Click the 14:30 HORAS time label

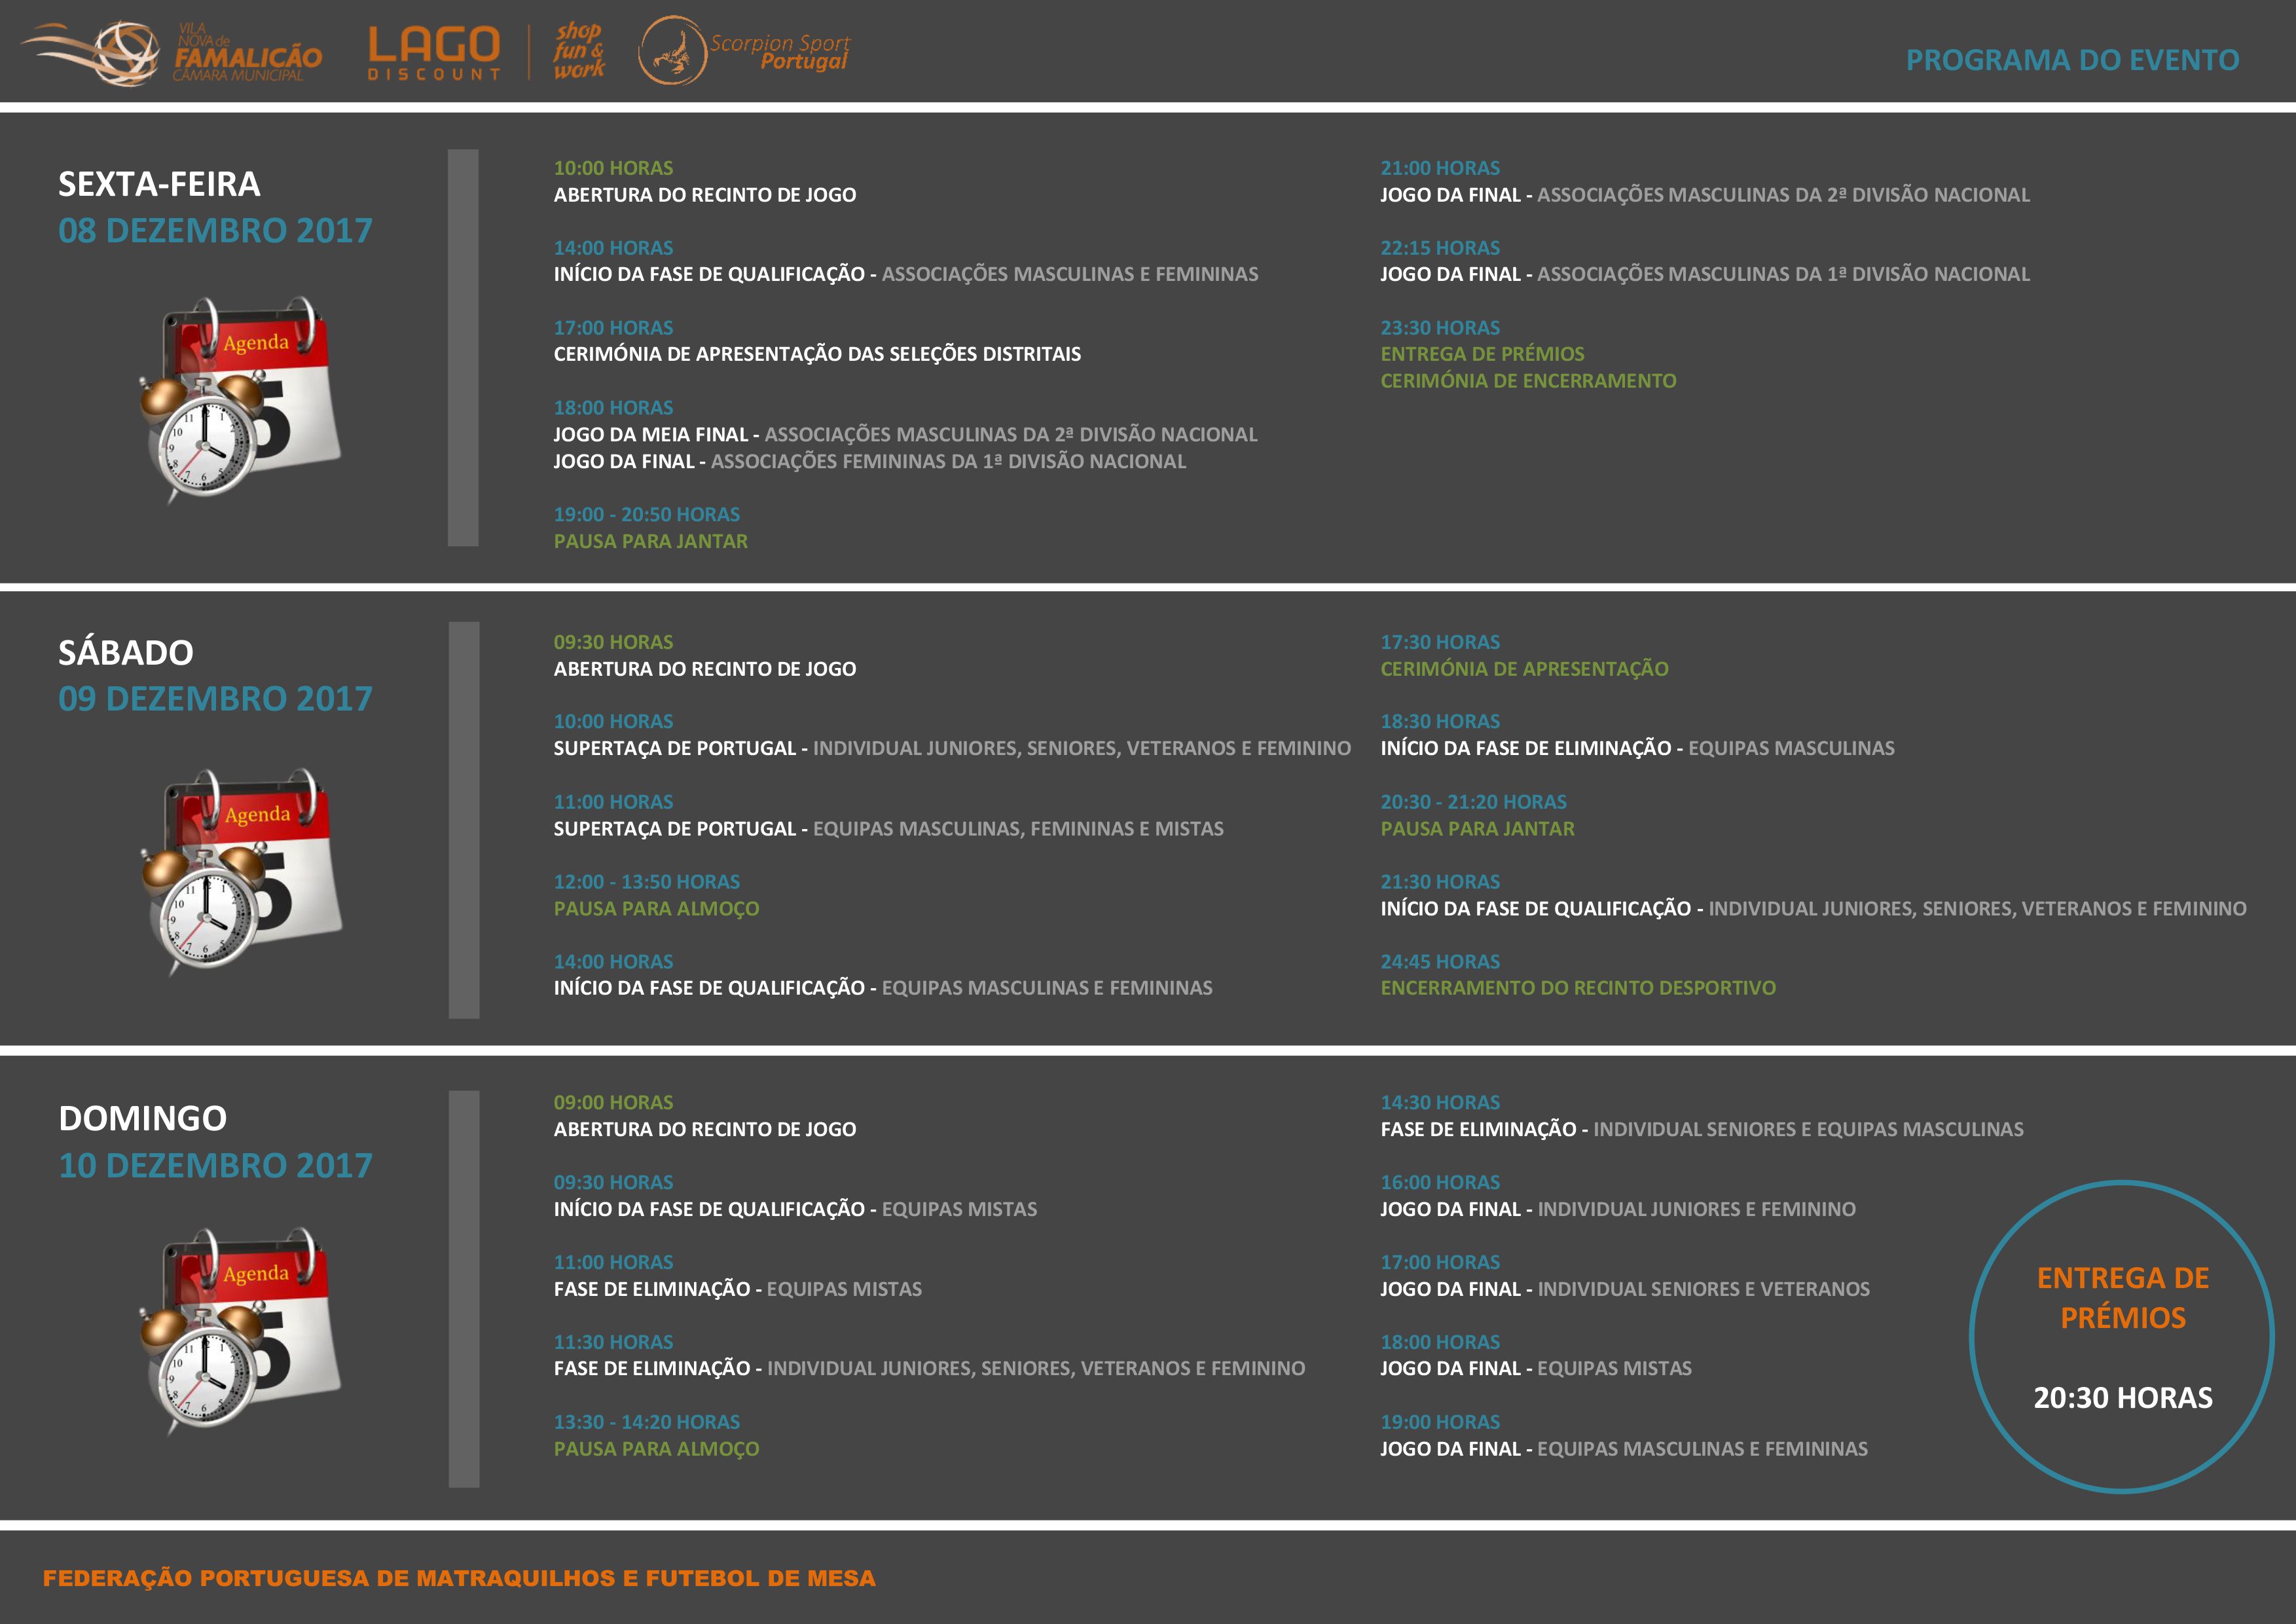1440,1103
